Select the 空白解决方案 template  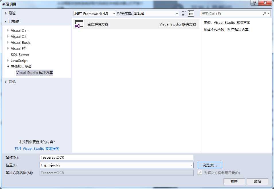(x=136, y=24)
